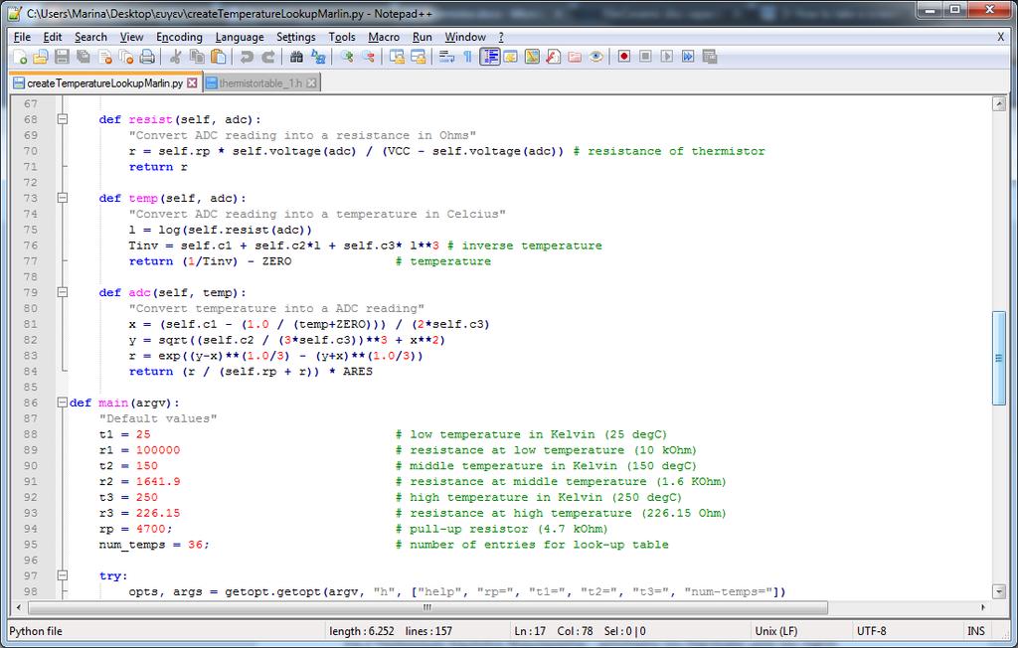
Task: Run macro multiple times icon
Action: click(x=688, y=57)
